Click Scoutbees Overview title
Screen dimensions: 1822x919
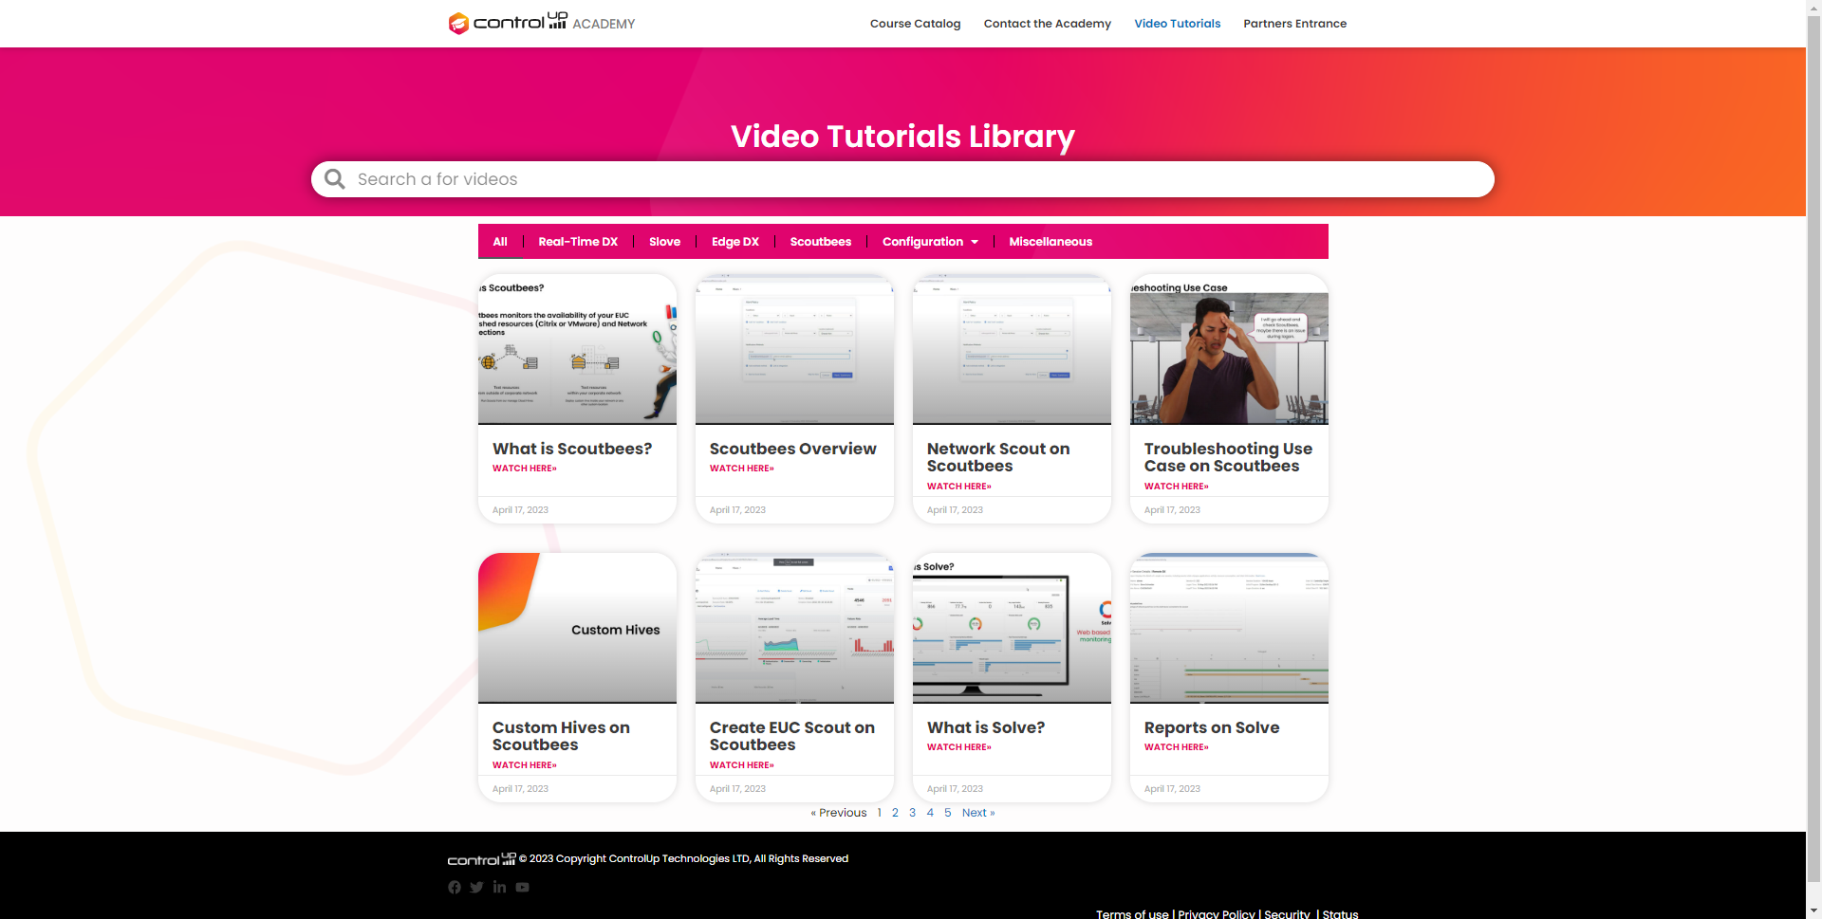[x=792, y=449]
